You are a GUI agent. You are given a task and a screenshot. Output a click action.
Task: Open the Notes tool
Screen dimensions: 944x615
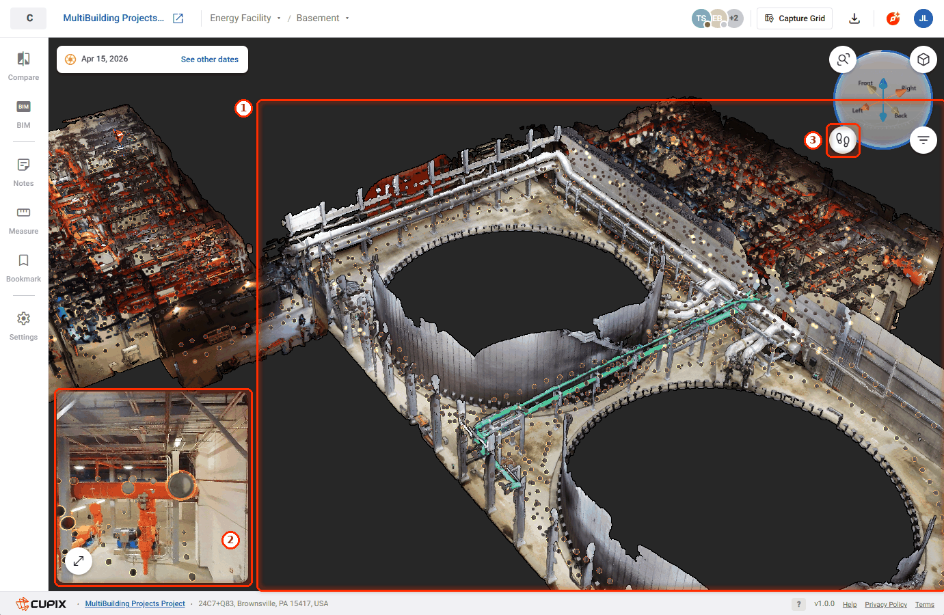coord(23,172)
